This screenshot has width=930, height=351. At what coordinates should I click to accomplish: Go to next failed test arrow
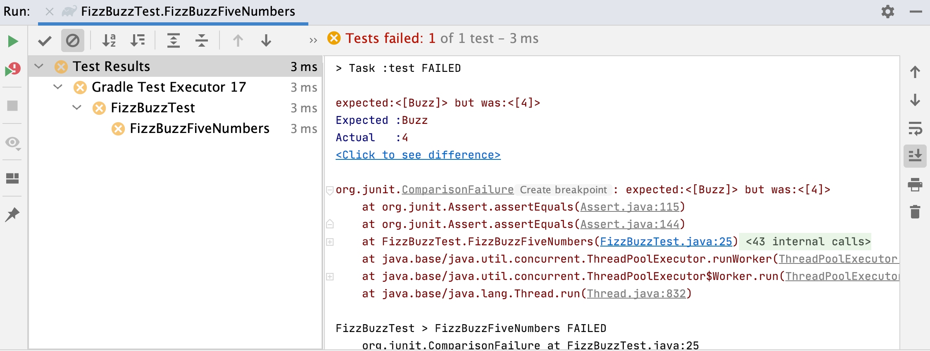[266, 40]
